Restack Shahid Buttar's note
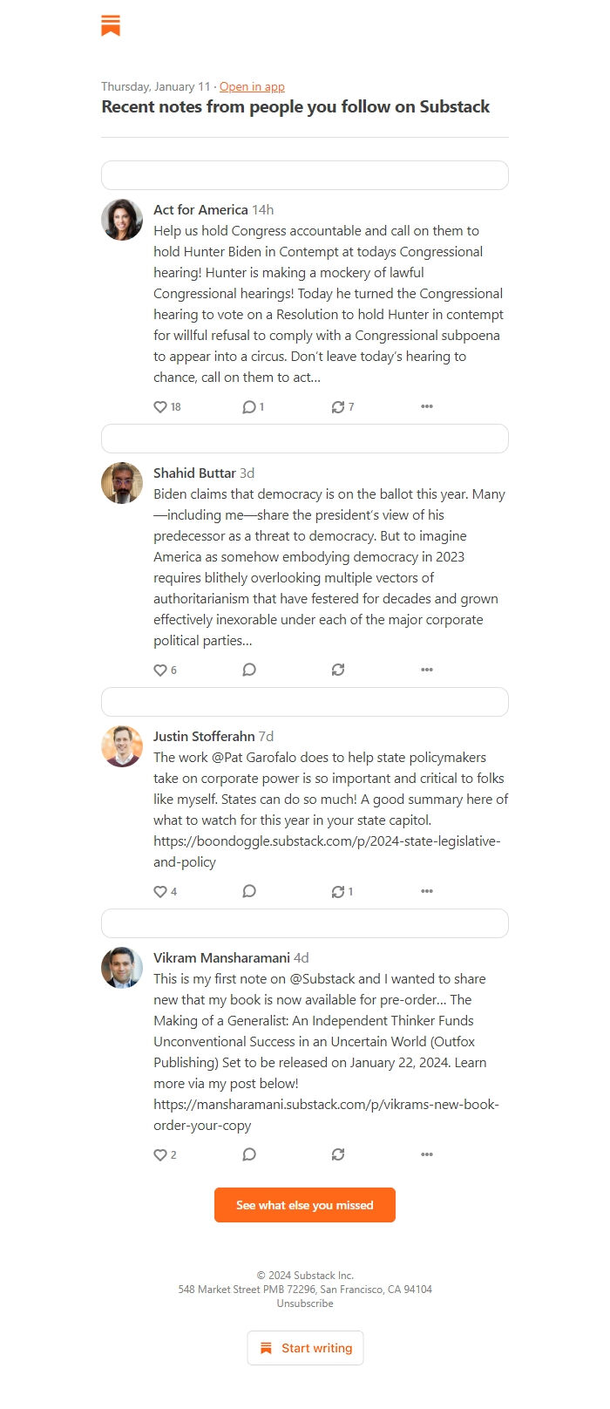610x1409 pixels. click(338, 670)
